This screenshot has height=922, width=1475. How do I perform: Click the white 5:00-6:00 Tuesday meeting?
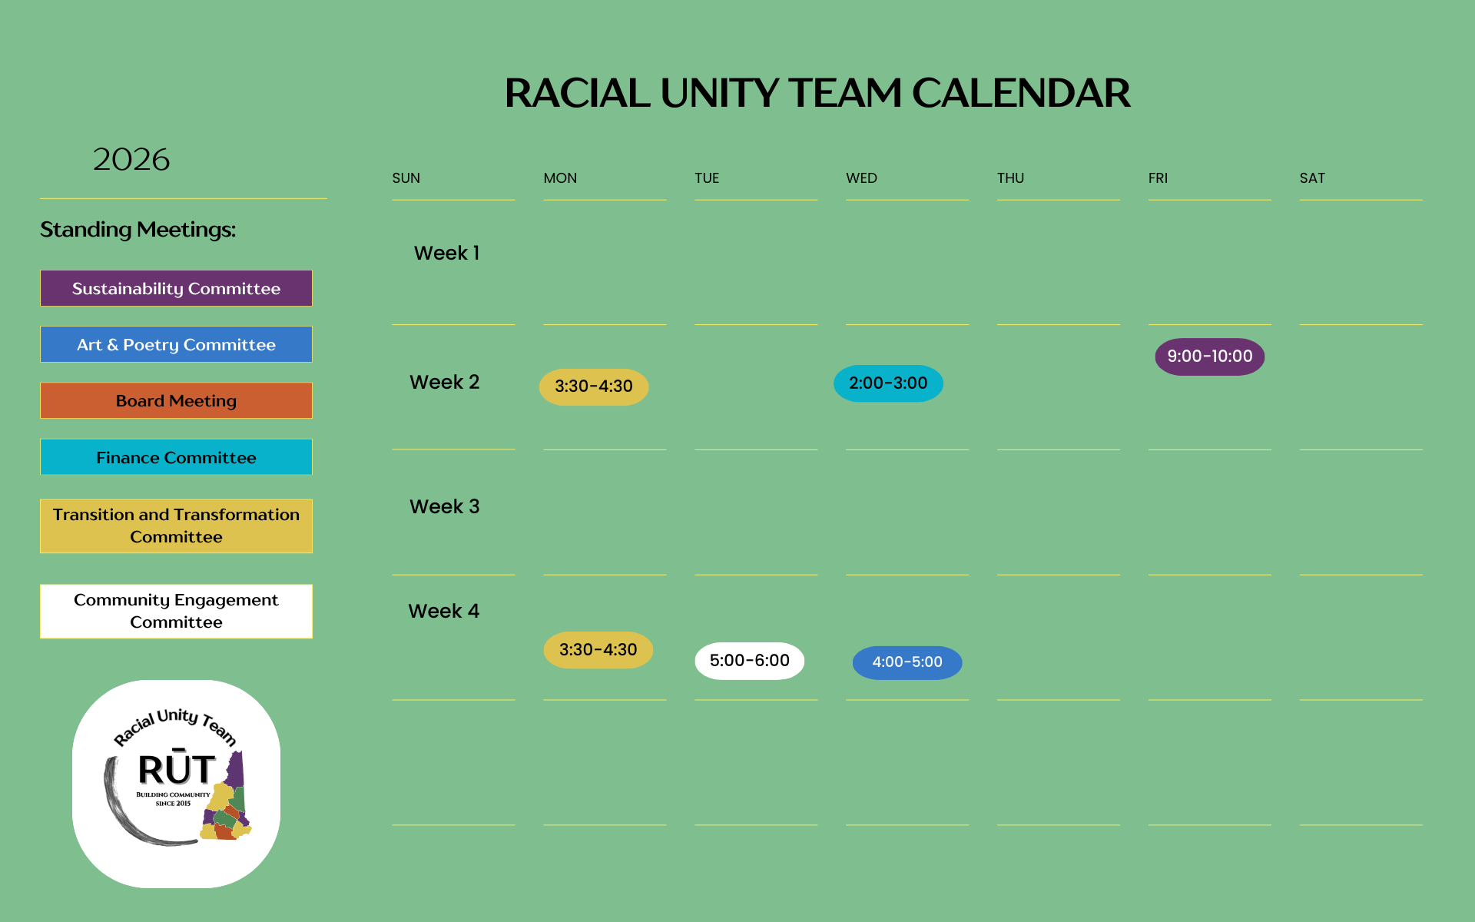[749, 661]
